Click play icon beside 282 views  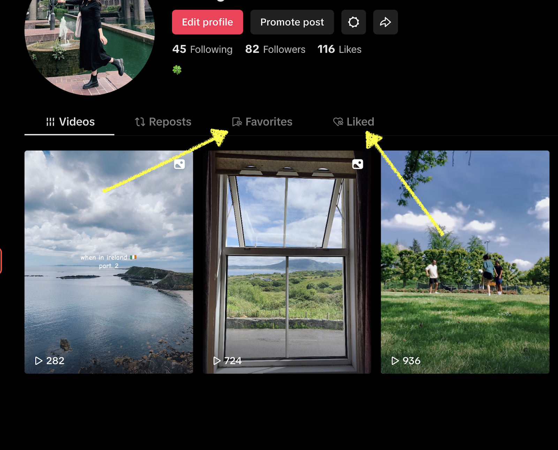pos(38,361)
